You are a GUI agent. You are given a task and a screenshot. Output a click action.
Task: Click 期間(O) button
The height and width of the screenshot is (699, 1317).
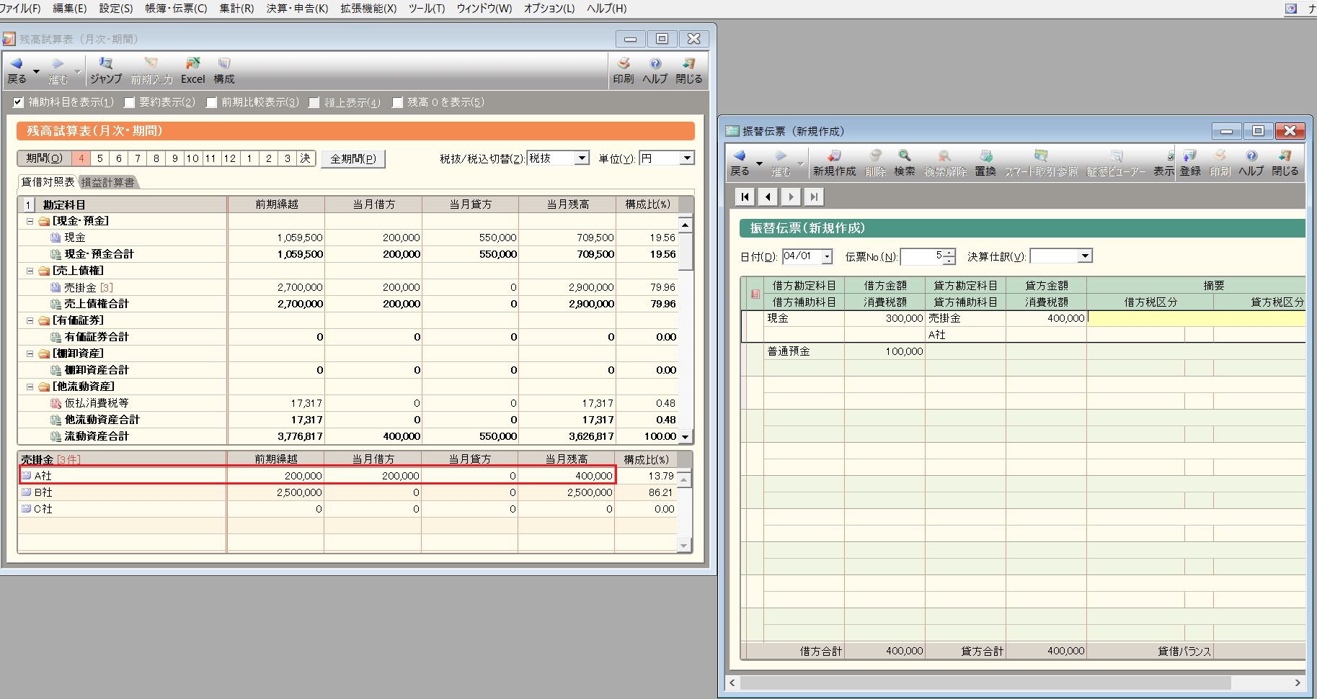point(44,158)
